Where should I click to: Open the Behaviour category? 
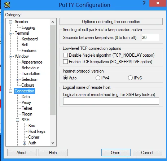pyautogui.click(x=30, y=68)
